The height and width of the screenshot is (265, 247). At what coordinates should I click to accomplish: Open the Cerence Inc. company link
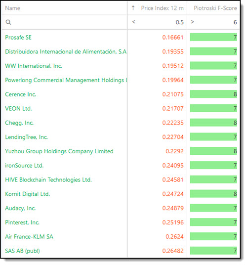[21, 94]
